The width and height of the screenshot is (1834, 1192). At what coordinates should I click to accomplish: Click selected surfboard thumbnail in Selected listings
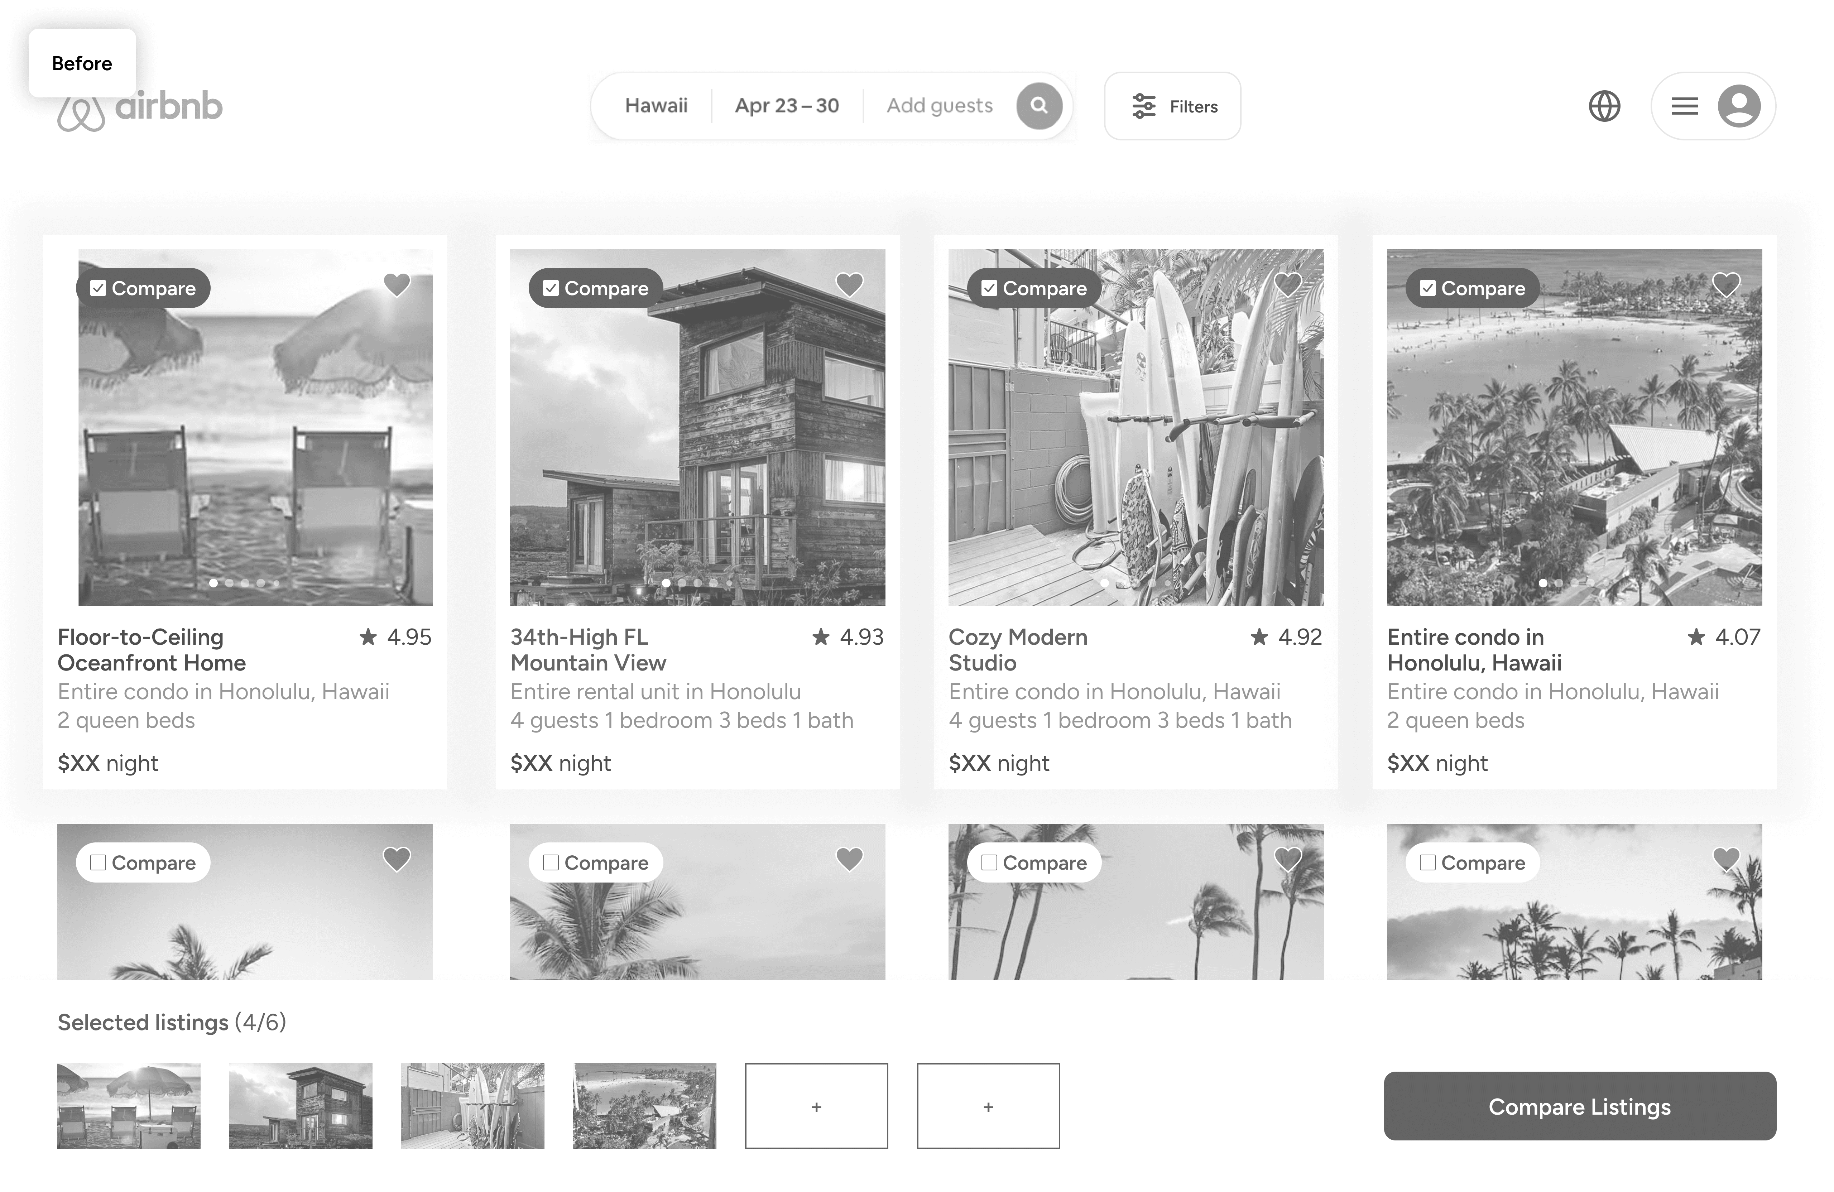[x=472, y=1106]
